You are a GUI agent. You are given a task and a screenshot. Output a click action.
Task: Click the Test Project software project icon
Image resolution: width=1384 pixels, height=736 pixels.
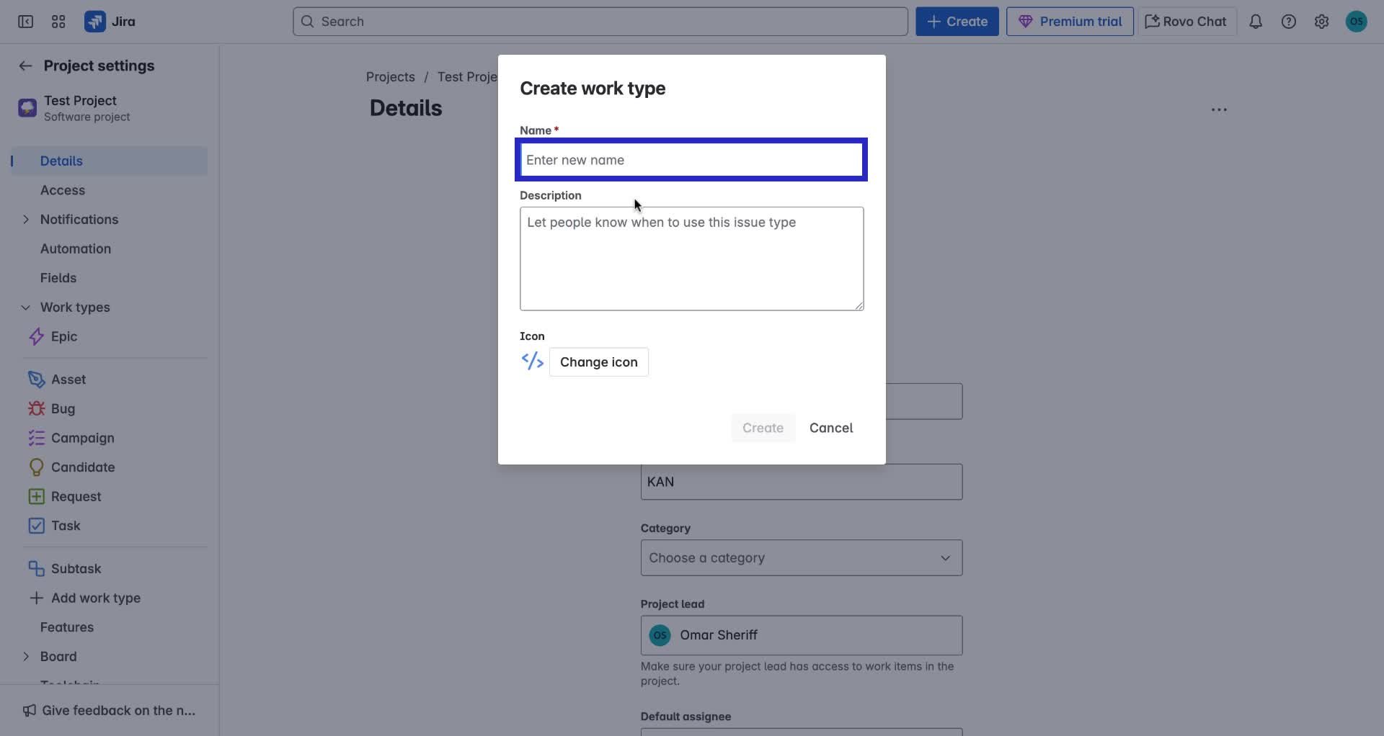click(x=26, y=108)
